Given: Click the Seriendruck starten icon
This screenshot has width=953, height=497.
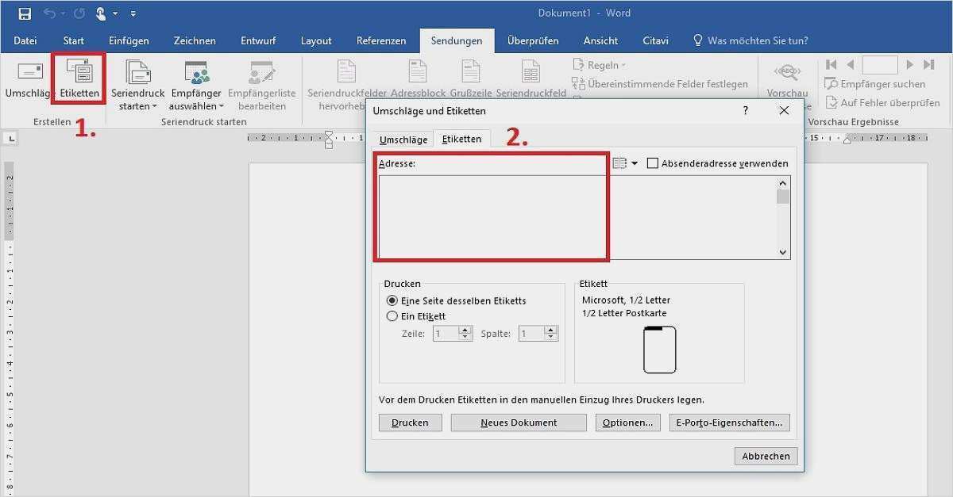Looking at the screenshot, I should 137,73.
